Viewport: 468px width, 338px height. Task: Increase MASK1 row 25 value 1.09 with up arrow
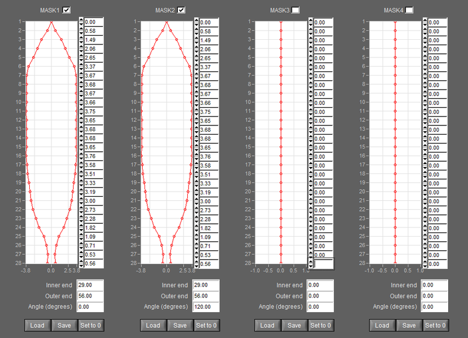pyautogui.click(x=81, y=234)
